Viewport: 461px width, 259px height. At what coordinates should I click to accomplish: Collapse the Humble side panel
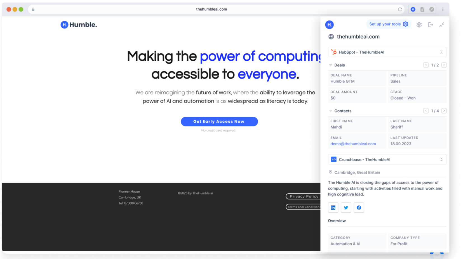coord(441,25)
